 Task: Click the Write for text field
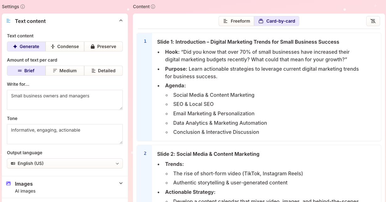[65, 100]
